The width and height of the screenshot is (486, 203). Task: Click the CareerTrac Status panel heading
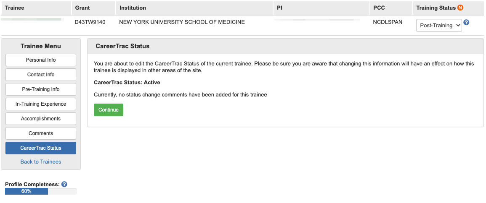point(122,46)
